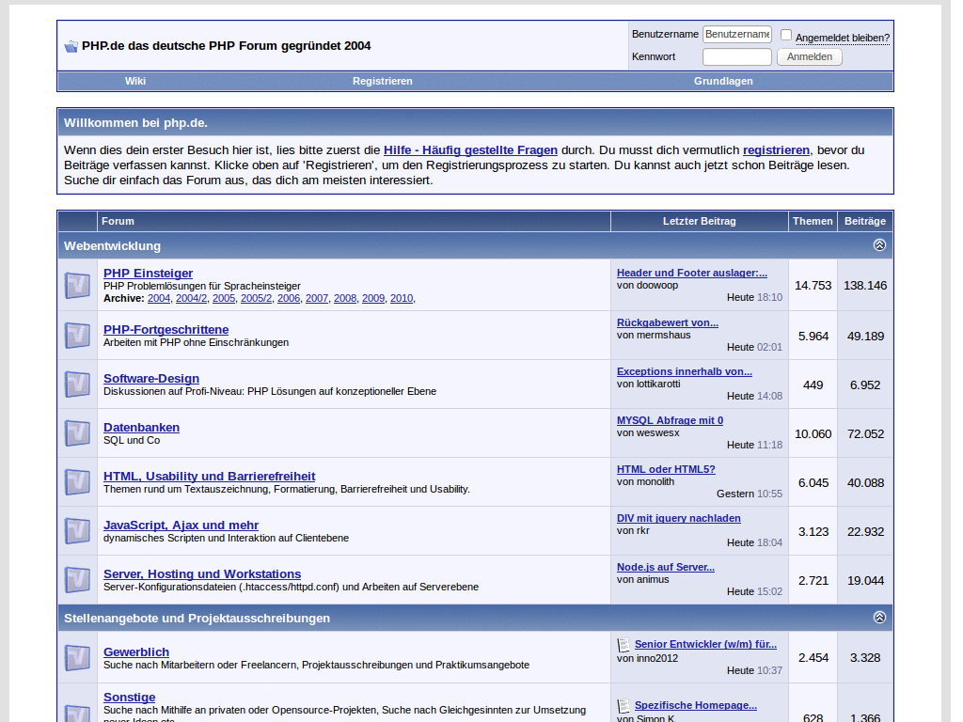The height and width of the screenshot is (722, 963).
Task: Open the Registrieren navigation item
Action: pyautogui.click(x=382, y=81)
